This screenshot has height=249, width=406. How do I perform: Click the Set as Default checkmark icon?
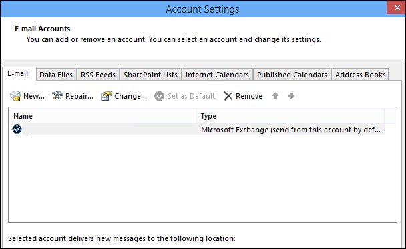[x=159, y=96]
